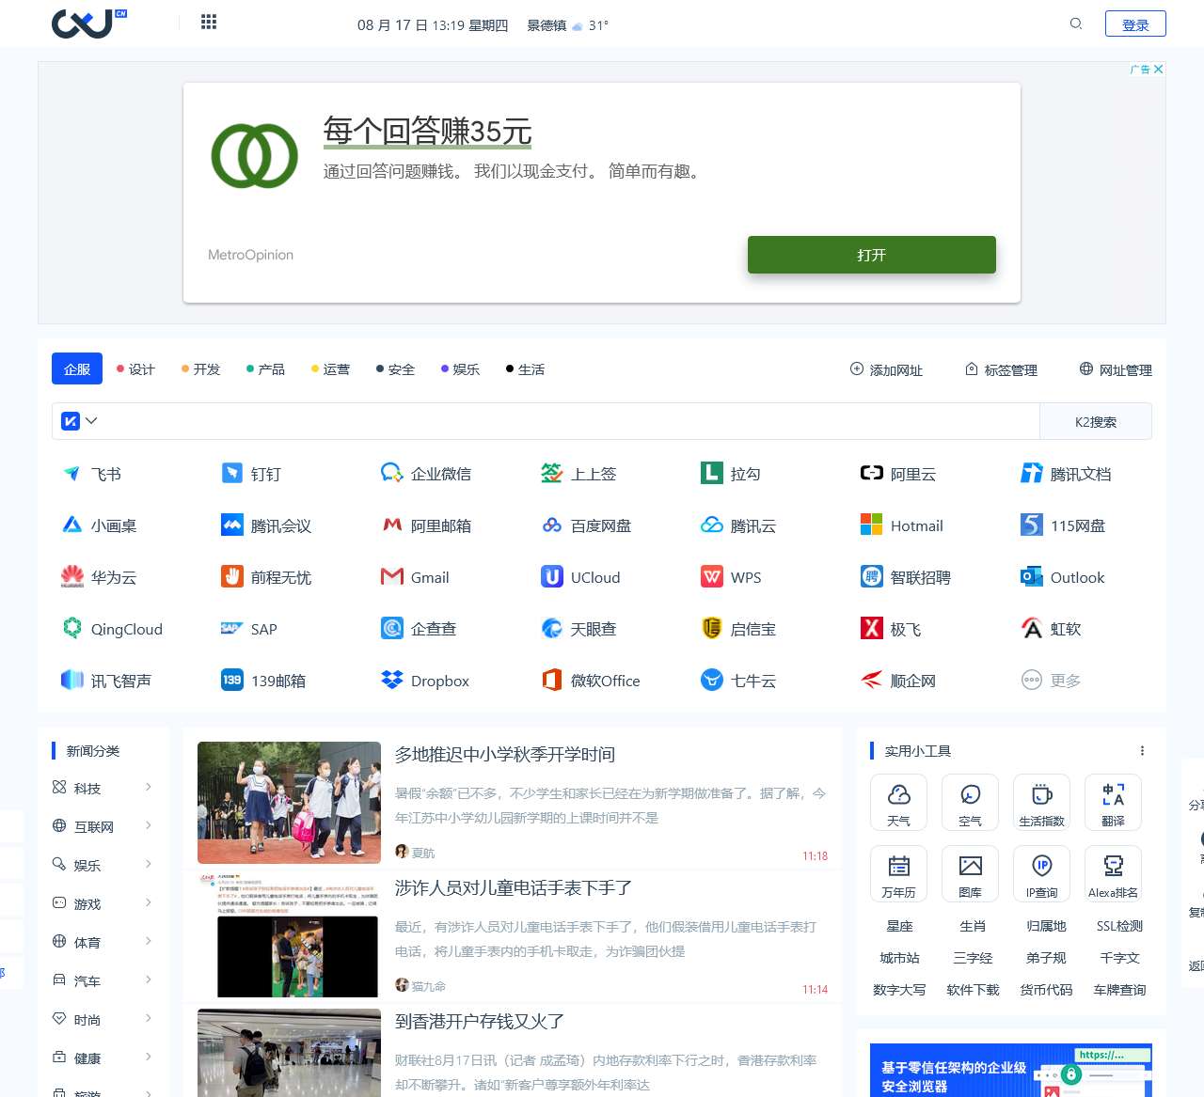The image size is (1204, 1097).
Task: Open the 腾讯会议 icon
Action: [232, 525]
